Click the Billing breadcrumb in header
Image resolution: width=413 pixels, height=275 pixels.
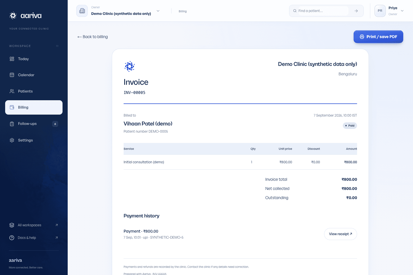[x=183, y=11]
